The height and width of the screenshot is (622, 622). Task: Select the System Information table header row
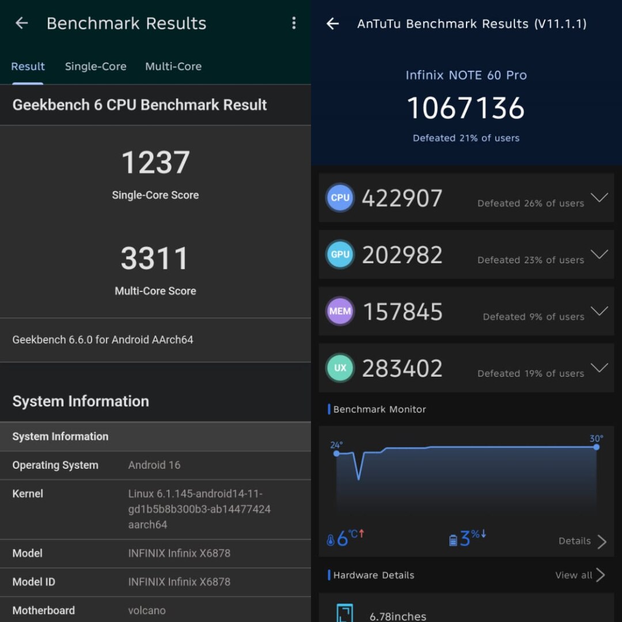pyautogui.click(x=155, y=437)
